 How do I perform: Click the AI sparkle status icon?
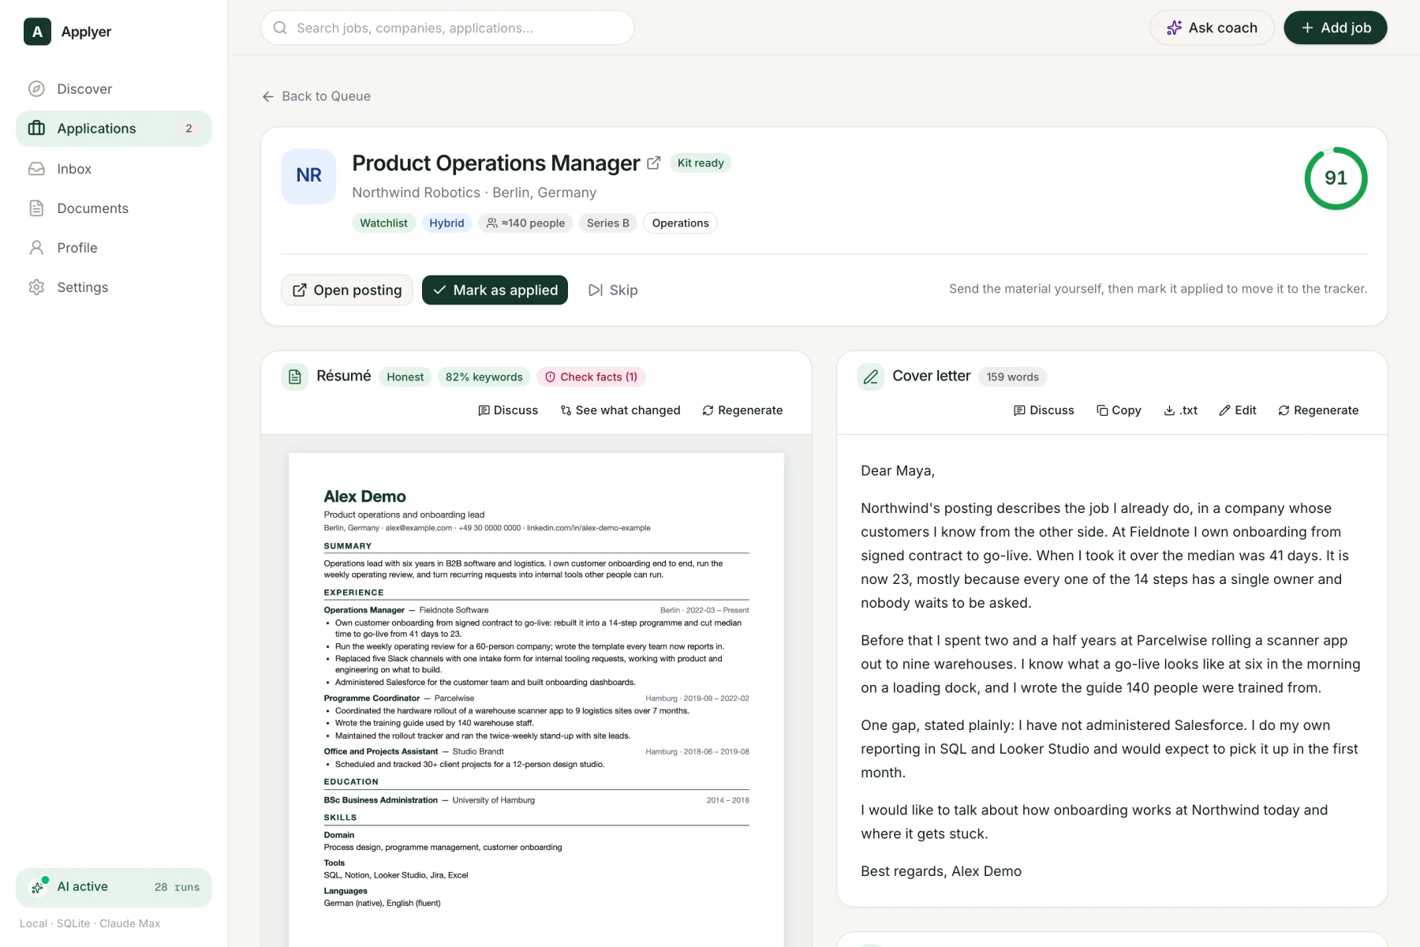click(37, 887)
